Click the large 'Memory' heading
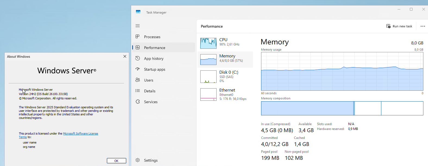428x166 pixels. (275, 42)
